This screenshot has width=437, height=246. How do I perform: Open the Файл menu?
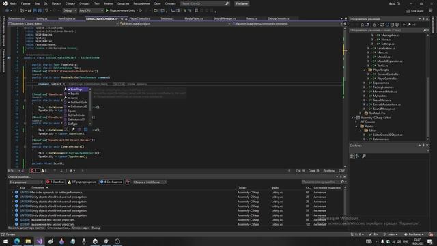(13, 3)
